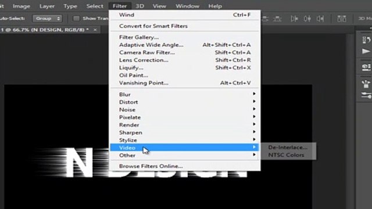Open the Layer menu
The width and height of the screenshot is (372, 209).
coord(47,6)
